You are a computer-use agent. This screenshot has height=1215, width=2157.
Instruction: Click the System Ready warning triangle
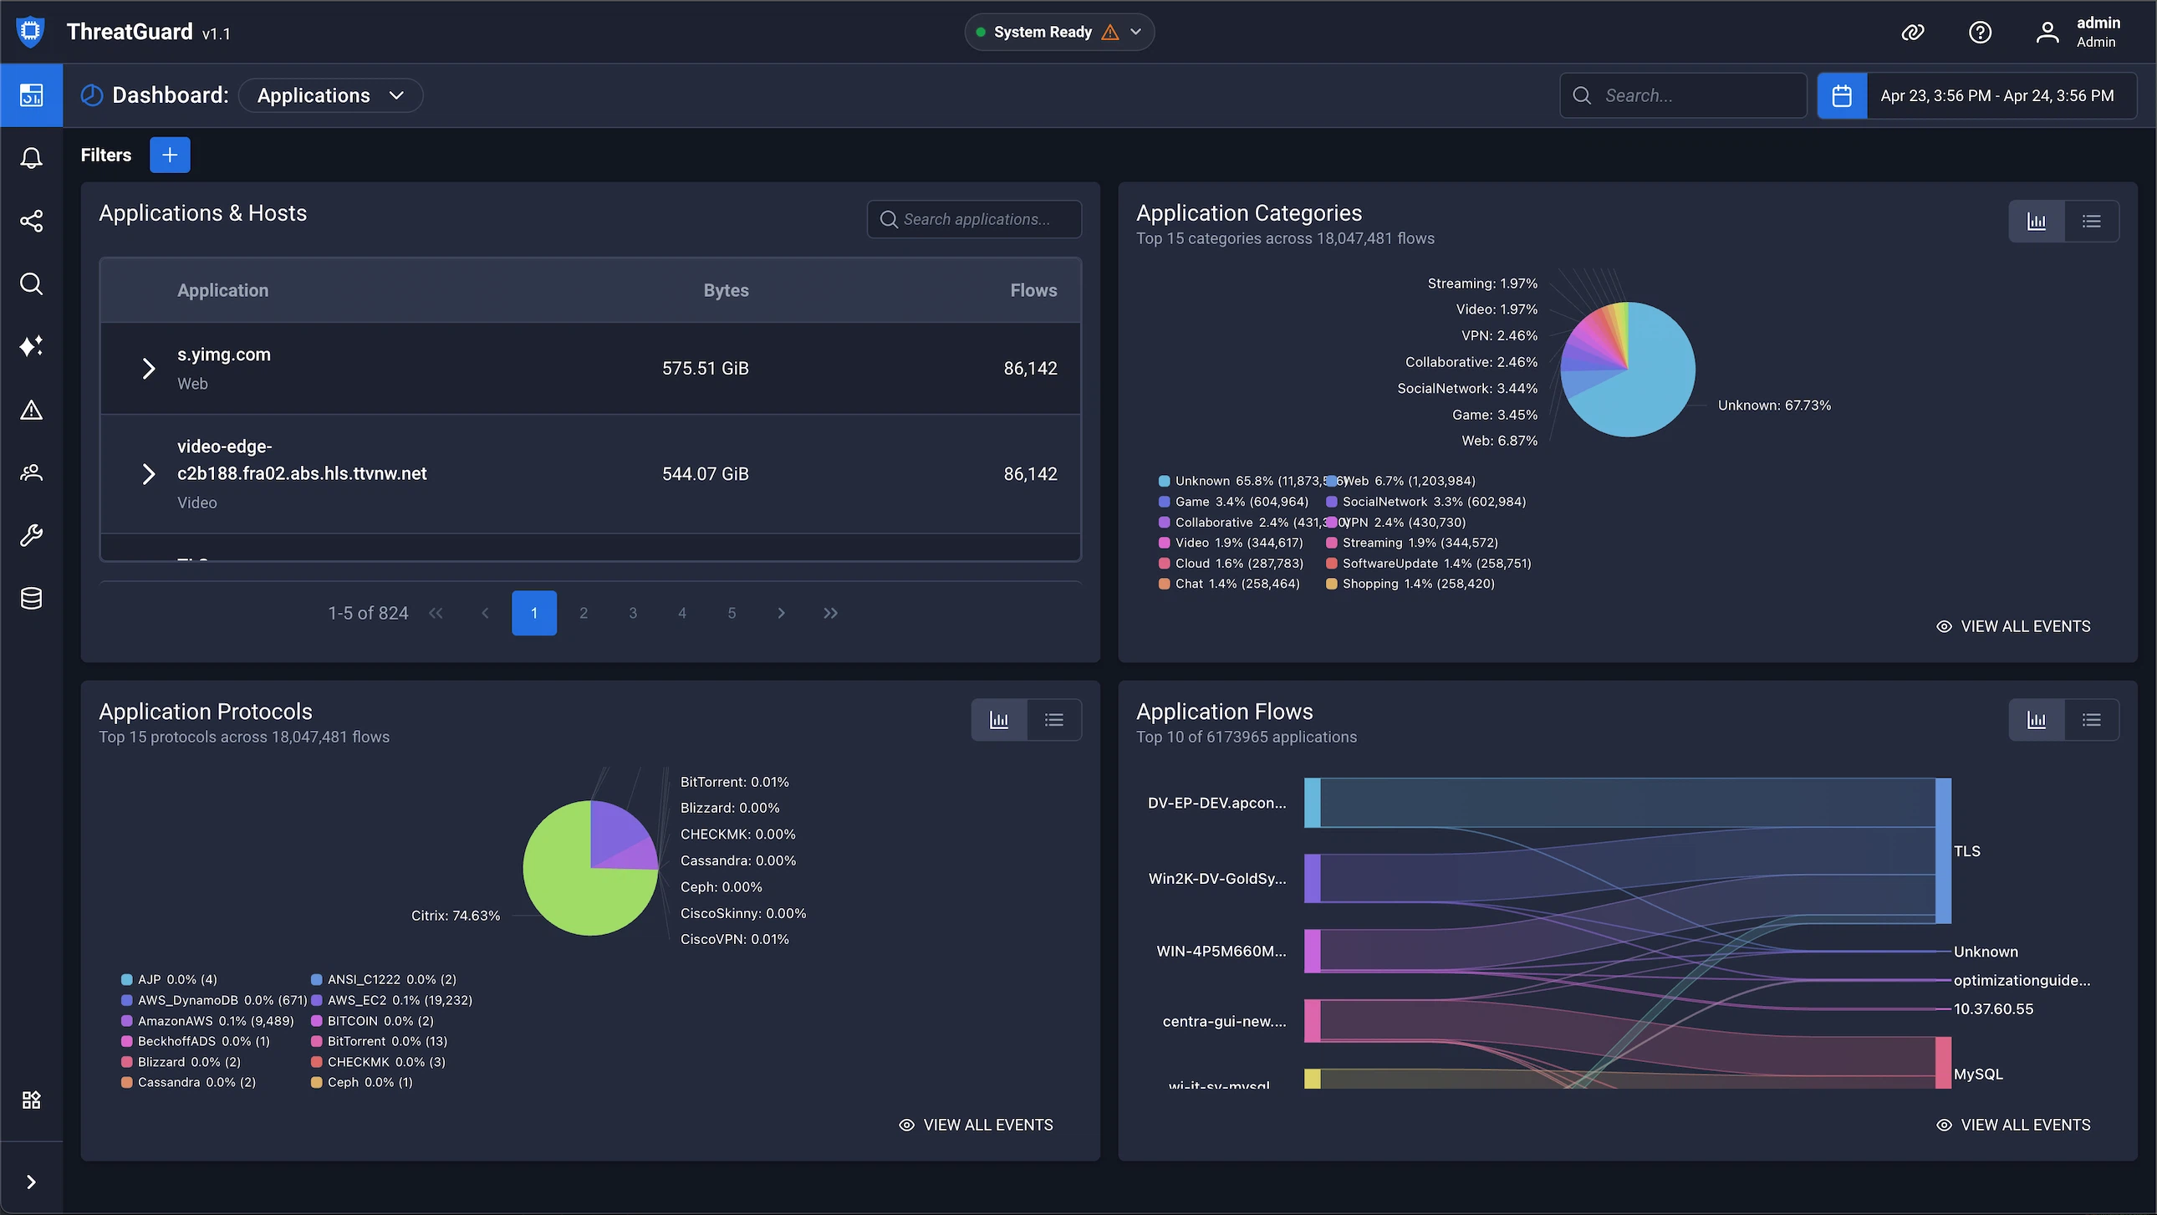tap(1110, 33)
